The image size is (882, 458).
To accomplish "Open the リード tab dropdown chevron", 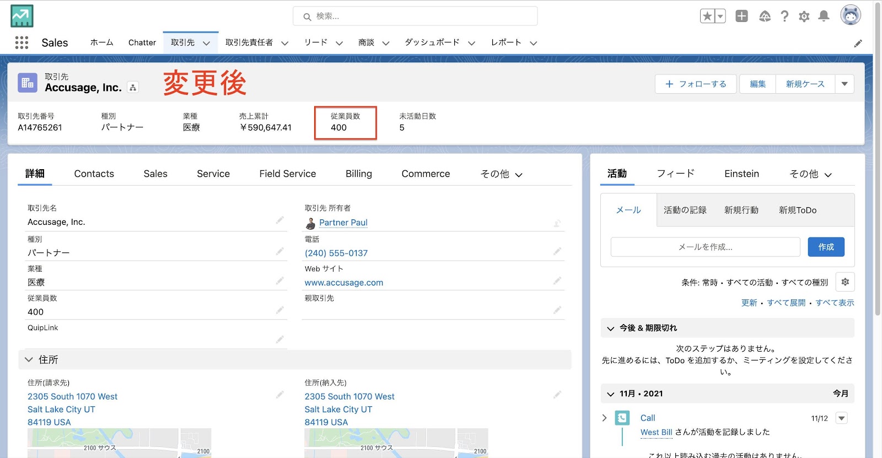I will point(340,43).
